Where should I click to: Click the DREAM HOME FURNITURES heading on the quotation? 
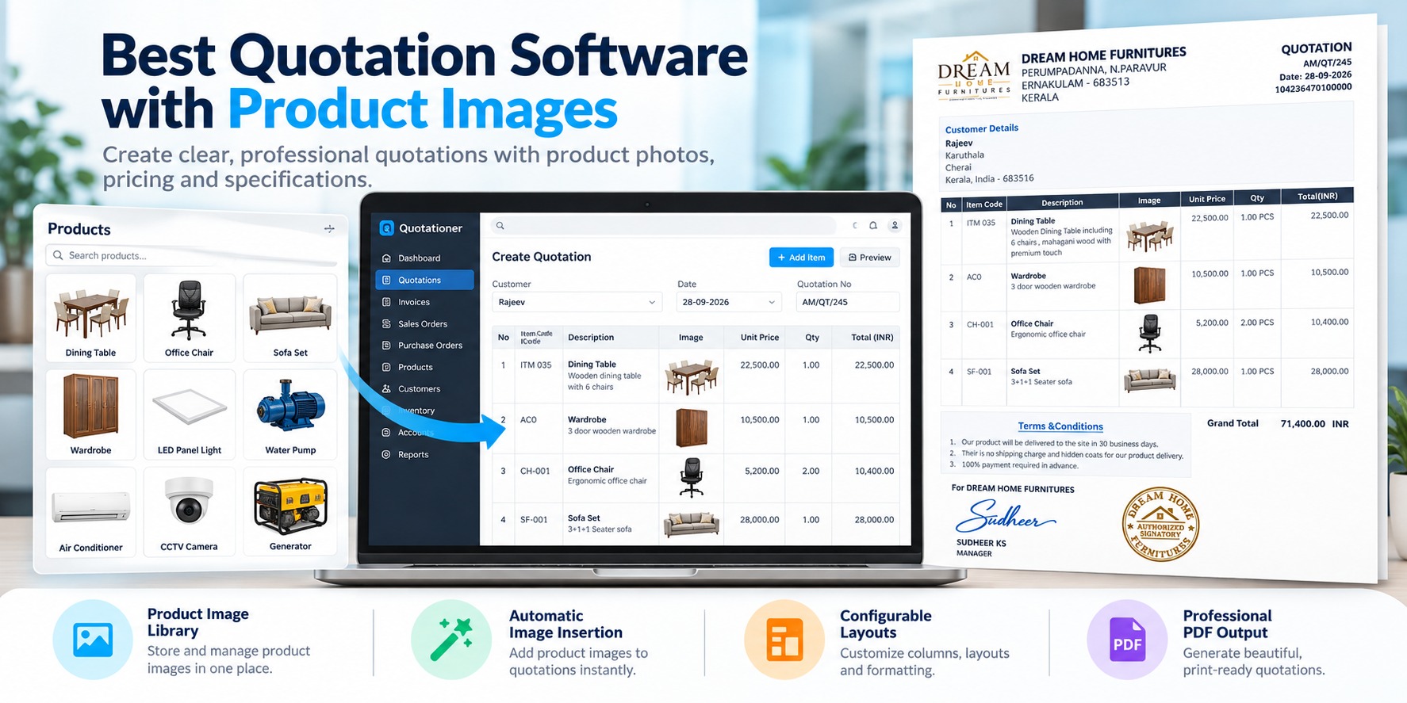click(1103, 55)
